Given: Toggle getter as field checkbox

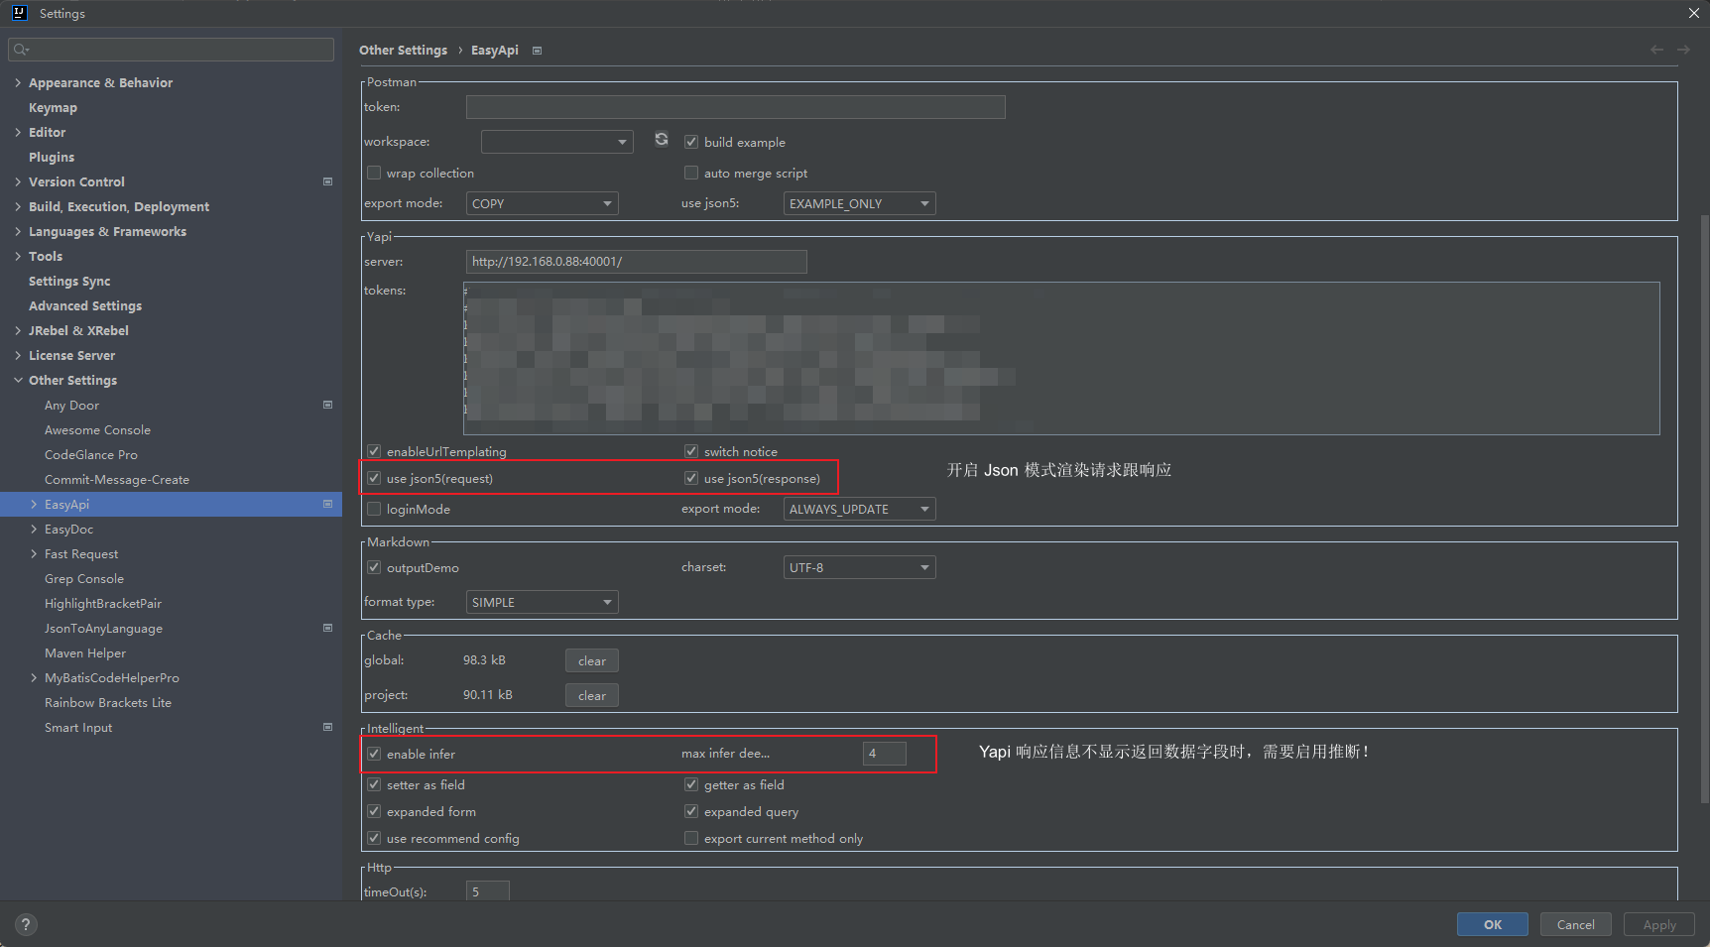Looking at the screenshot, I should click(691, 784).
